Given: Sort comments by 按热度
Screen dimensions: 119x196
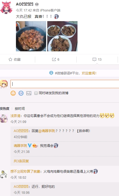Looking at the screenshot, I should [x=5, y=109].
